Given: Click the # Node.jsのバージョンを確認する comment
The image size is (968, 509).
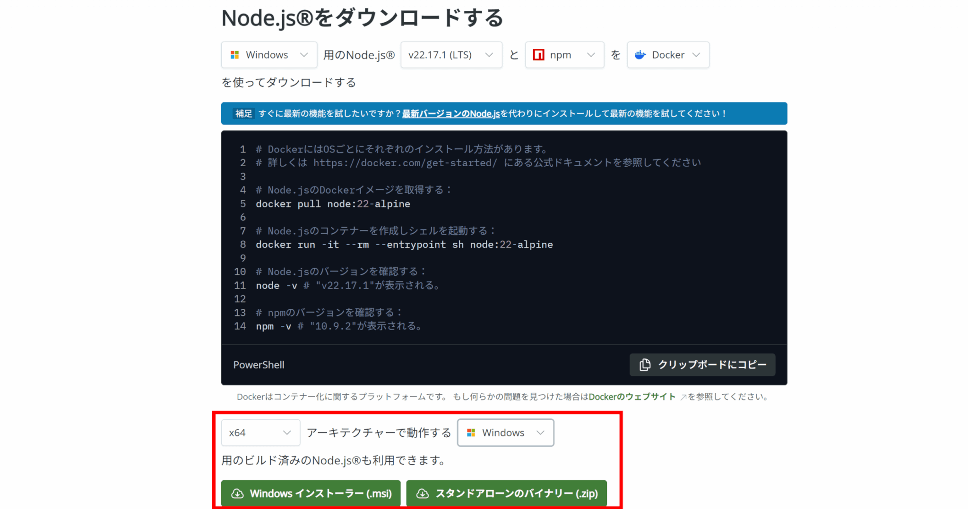Looking at the screenshot, I should coord(341,272).
